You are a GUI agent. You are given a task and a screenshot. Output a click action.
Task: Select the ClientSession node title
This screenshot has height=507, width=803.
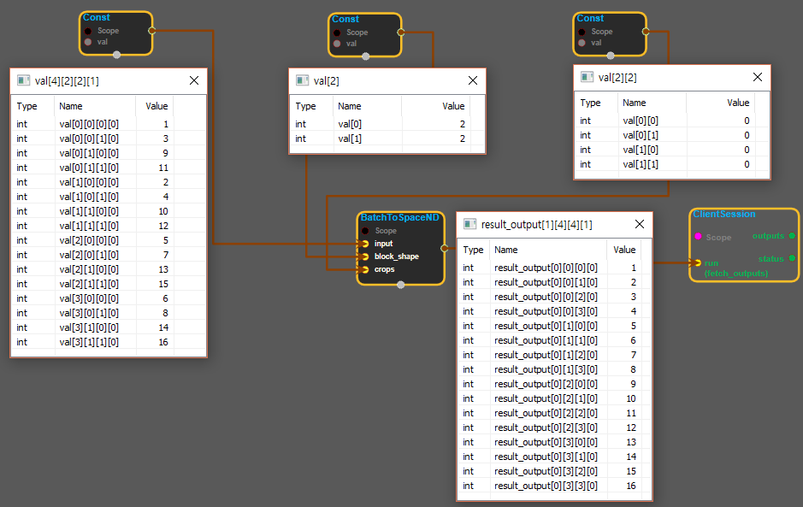click(723, 214)
